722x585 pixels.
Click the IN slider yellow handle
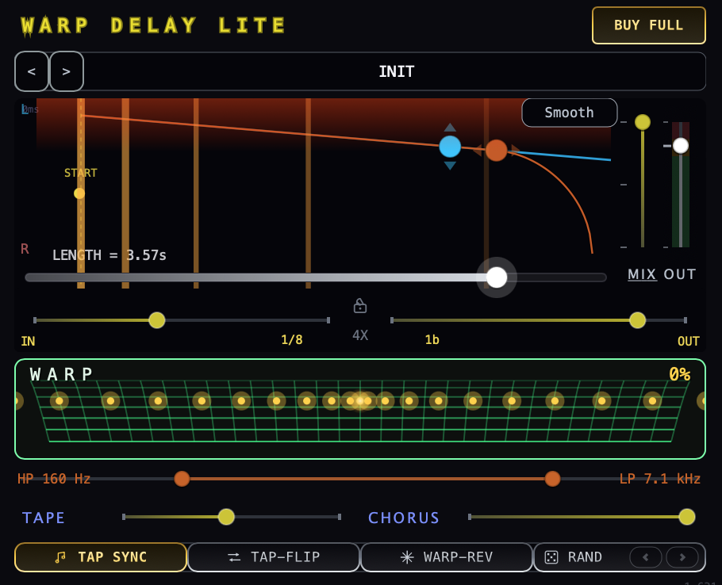157,320
